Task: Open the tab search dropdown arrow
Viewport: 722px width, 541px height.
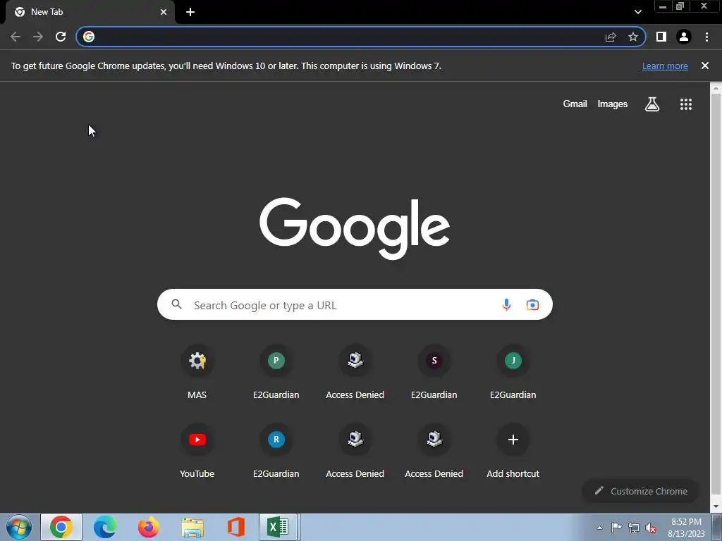Action: pyautogui.click(x=637, y=12)
